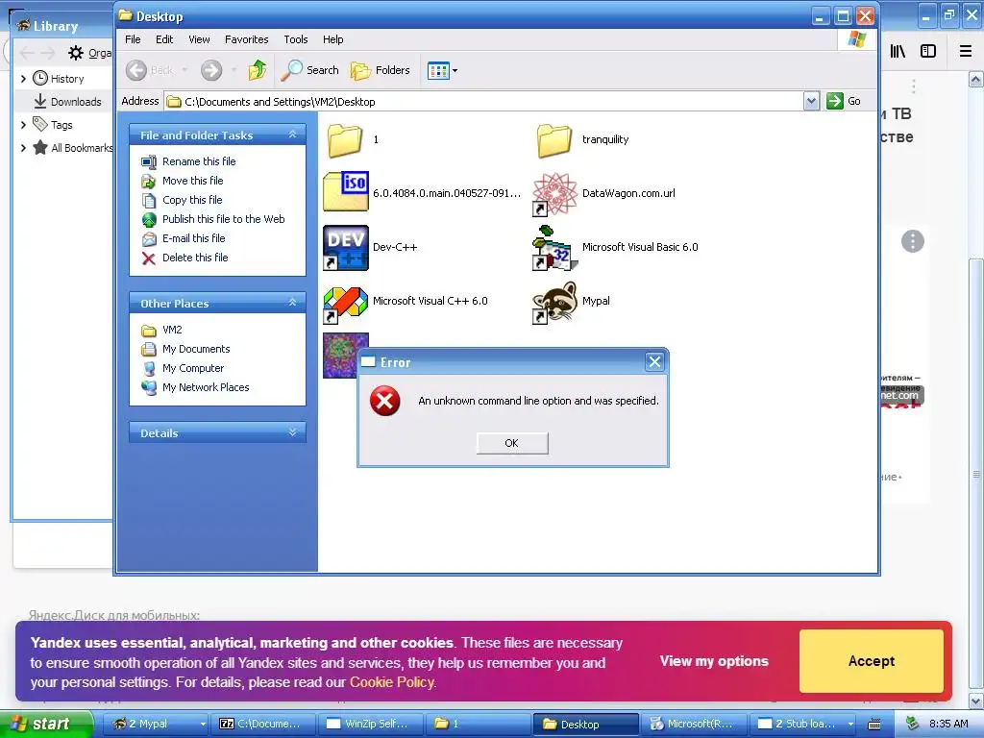The image size is (984, 738).
Task: Switch to Stub loa taskbar group
Action: click(804, 724)
